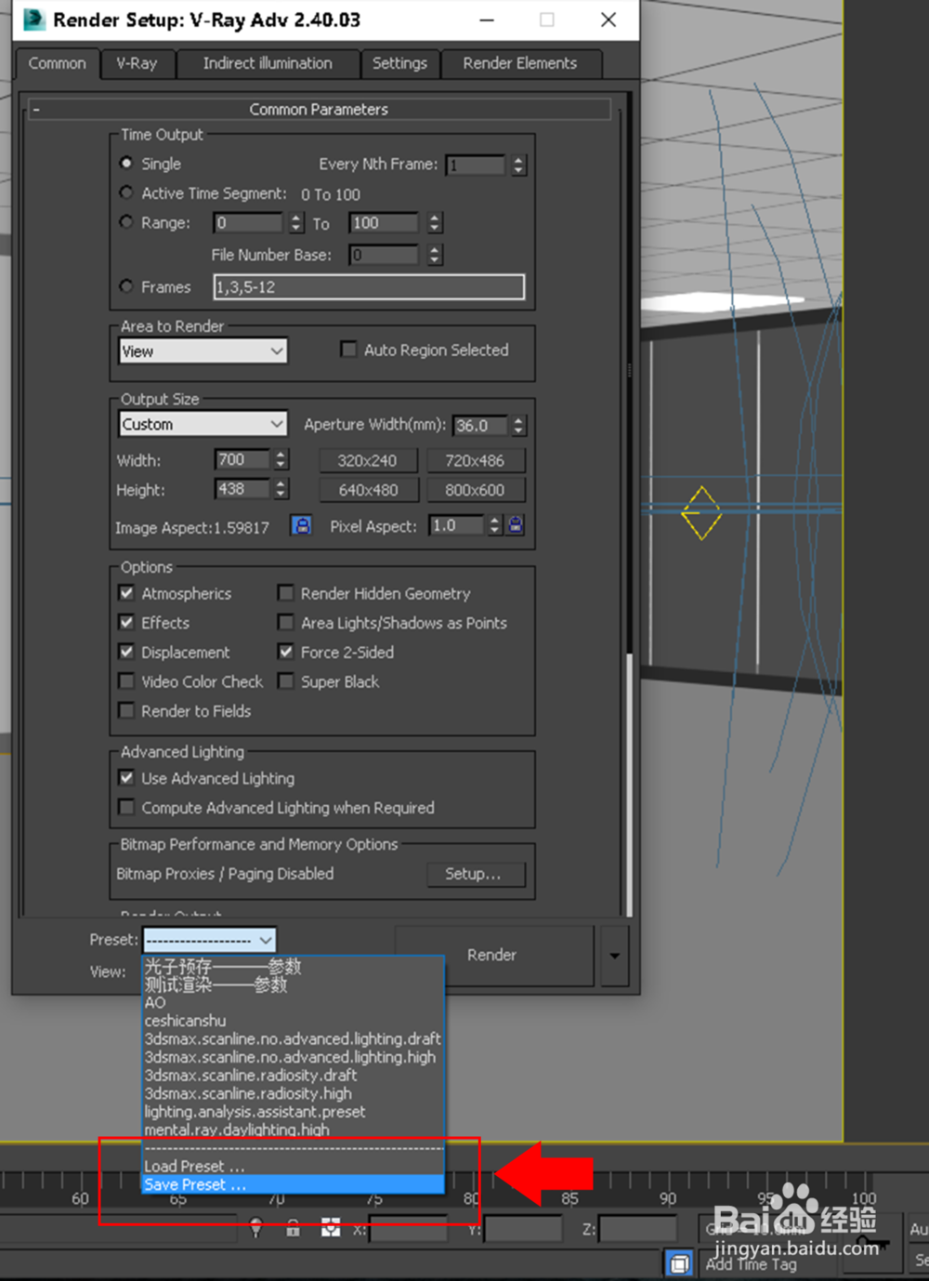
Task: Apply the 800x600 output size preset
Action: click(475, 490)
